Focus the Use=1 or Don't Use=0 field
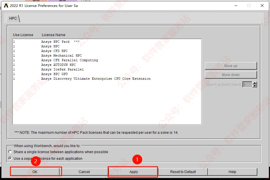Viewport: 270px width, 180px height. [x=247, y=84]
